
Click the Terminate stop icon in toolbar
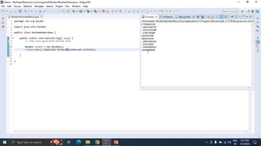tap(40, 11)
